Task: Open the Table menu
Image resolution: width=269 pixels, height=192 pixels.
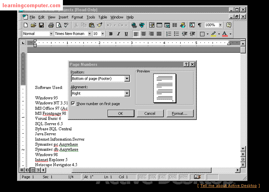Action: pyautogui.click(x=102, y=17)
